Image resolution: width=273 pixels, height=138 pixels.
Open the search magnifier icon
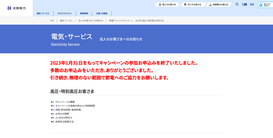[x=237, y=4]
